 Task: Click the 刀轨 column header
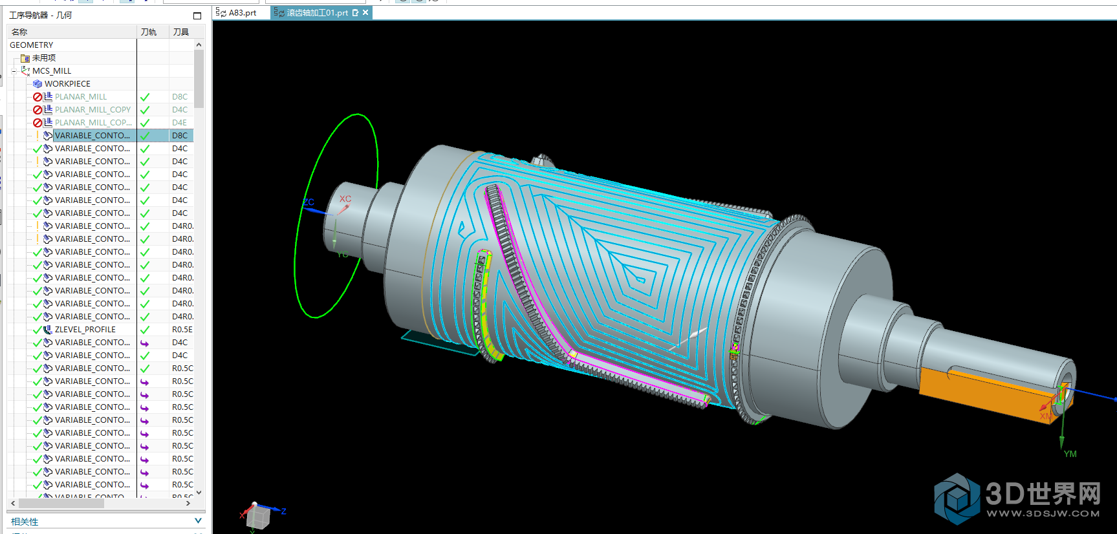pyautogui.click(x=153, y=32)
